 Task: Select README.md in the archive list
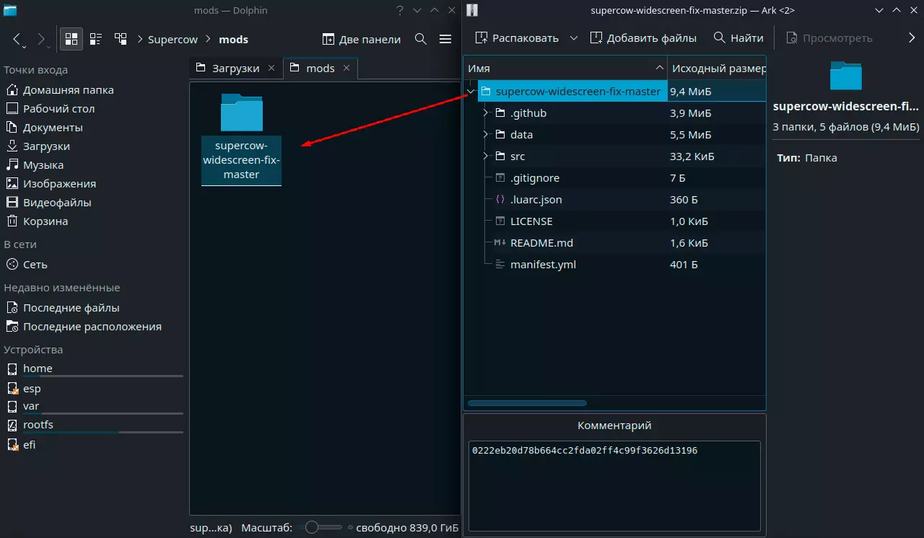point(541,243)
